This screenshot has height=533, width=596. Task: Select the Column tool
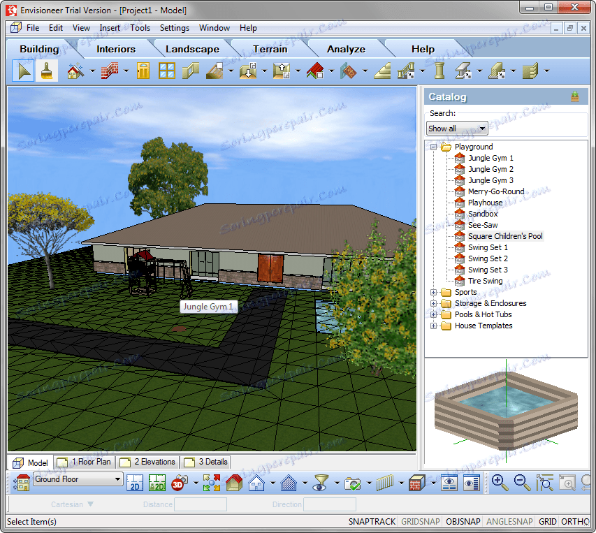click(x=439, y=71)
